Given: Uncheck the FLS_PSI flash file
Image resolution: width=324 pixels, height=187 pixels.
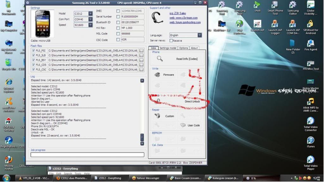Looking at the screenshot, I should coord(34,50).
